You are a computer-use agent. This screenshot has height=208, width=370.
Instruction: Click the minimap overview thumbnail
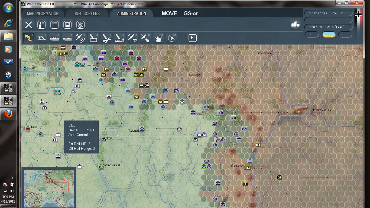click(49, 188)
